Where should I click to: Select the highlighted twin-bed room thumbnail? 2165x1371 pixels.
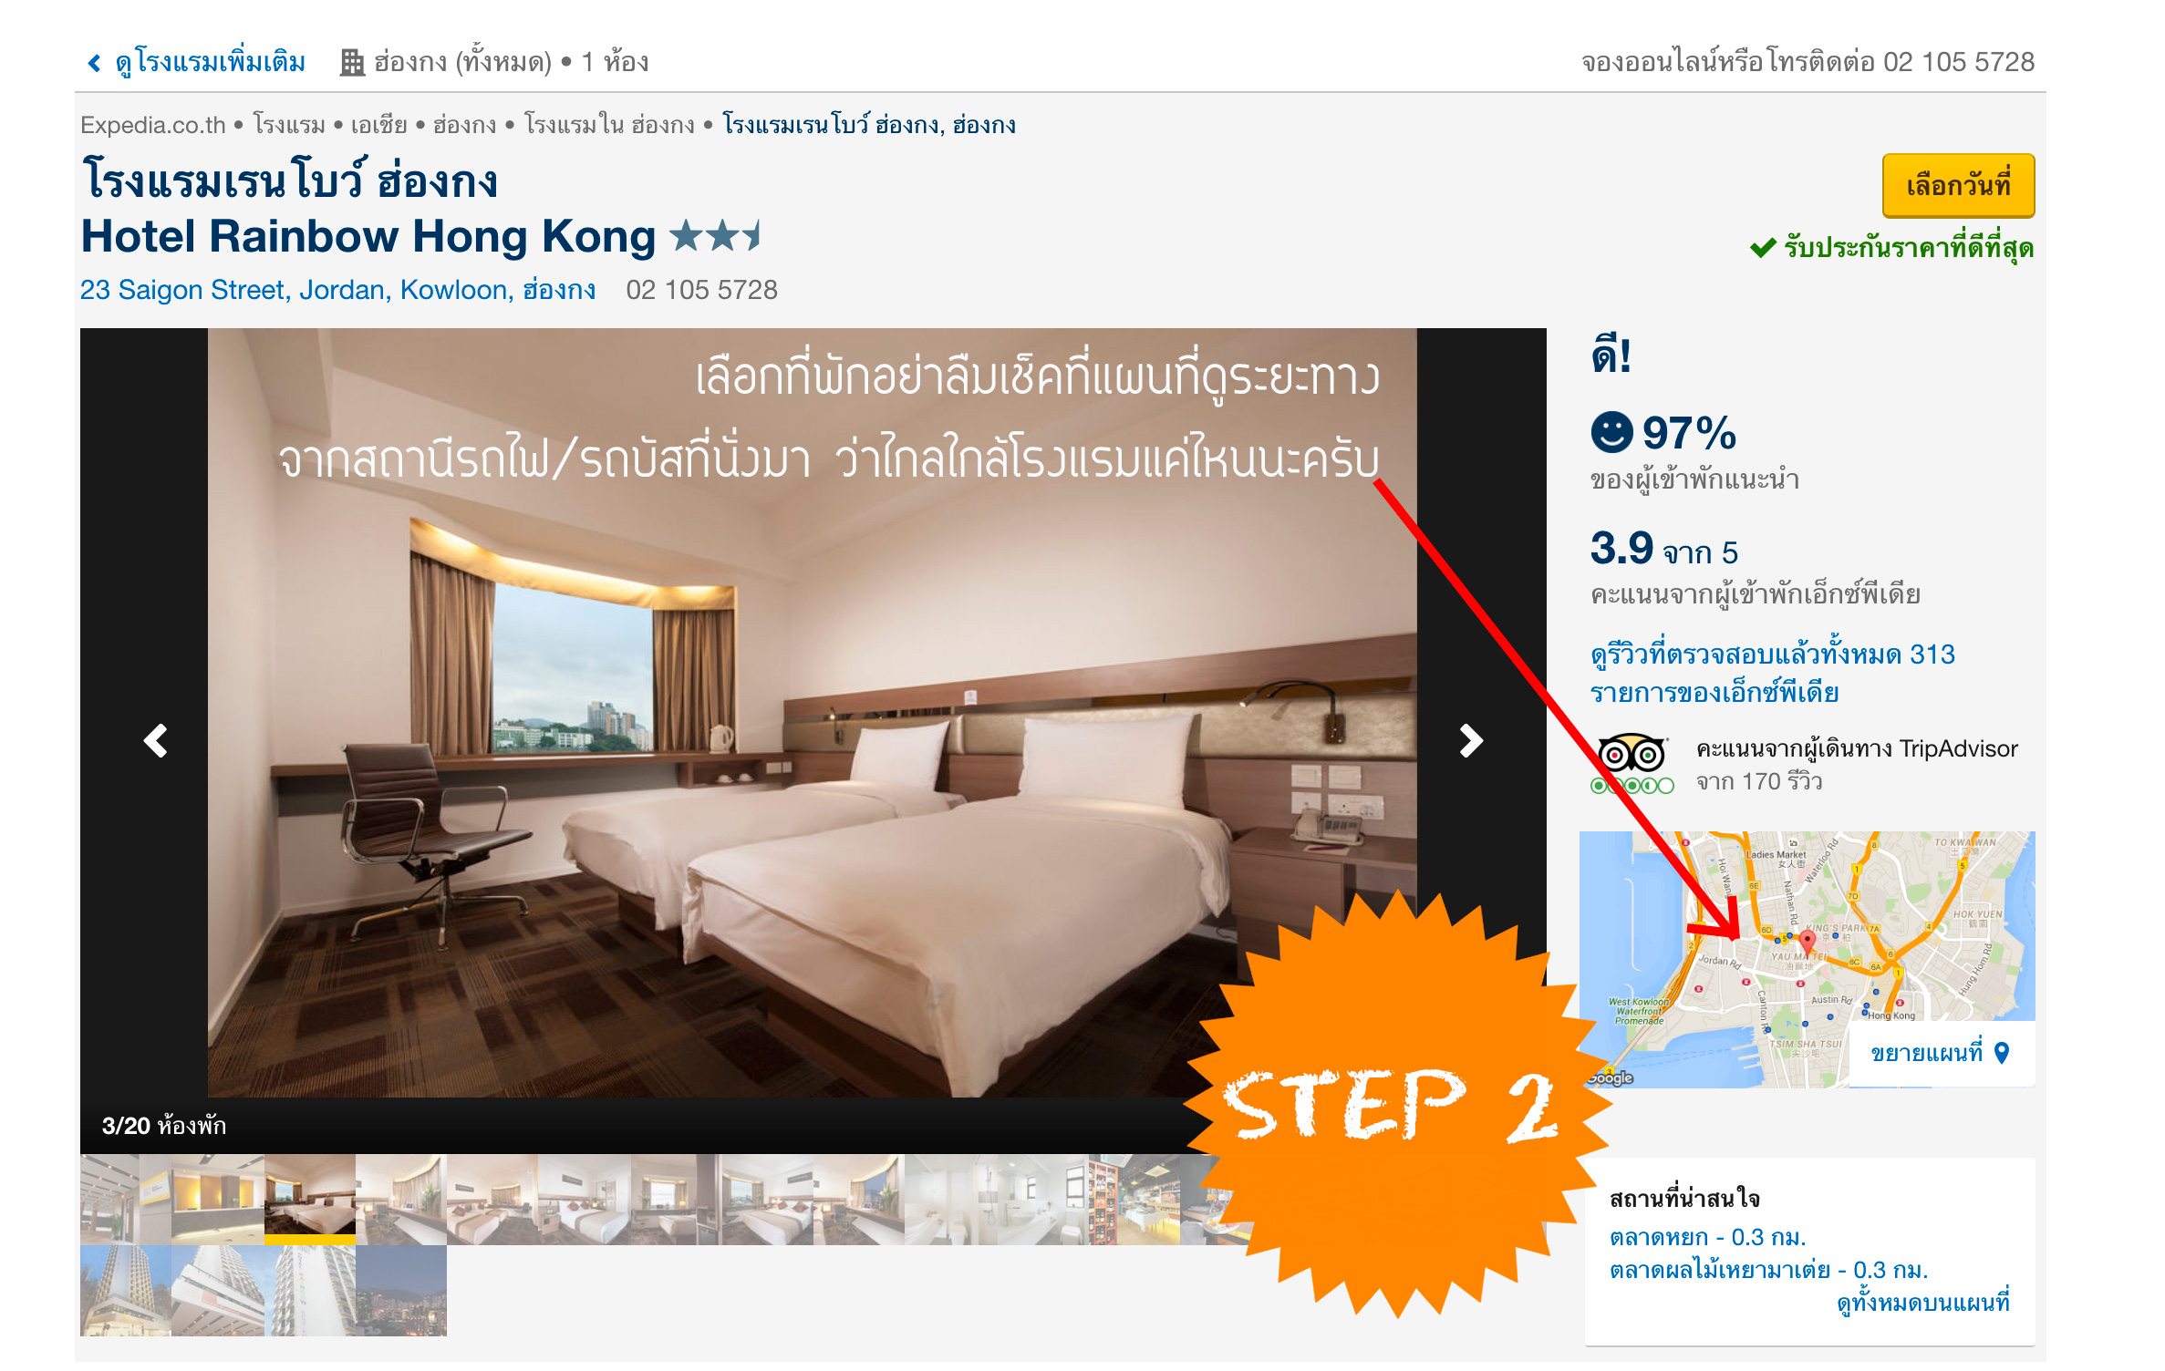click(x=310, y=1200)
